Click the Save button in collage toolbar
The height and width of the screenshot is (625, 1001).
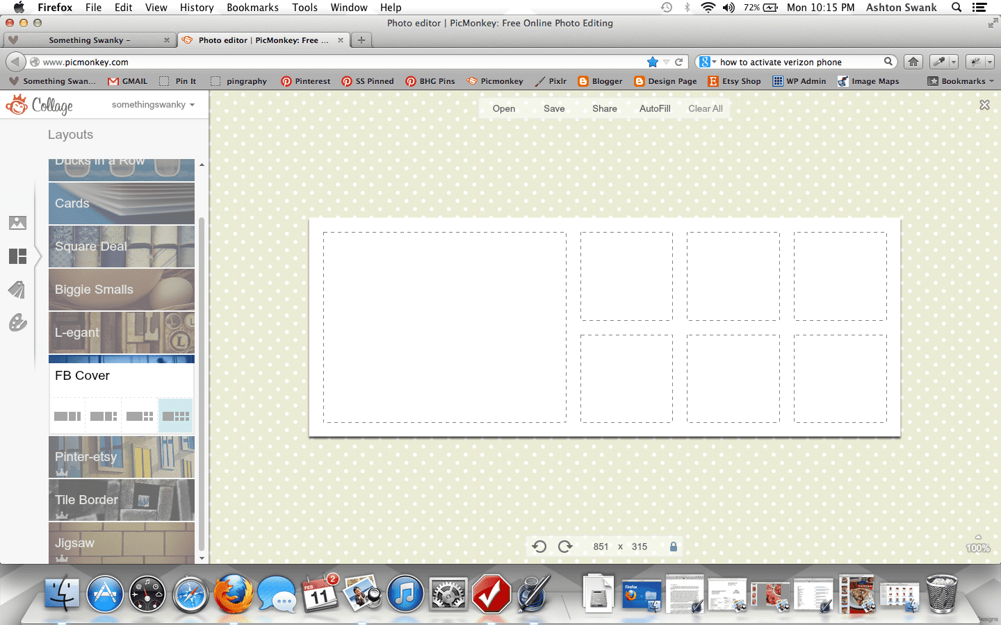click(x=554, y=108)
